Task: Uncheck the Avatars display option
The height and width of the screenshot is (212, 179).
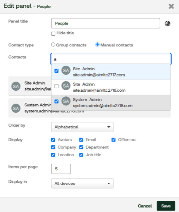Action: pyautogui.click(x=53, y=140)
